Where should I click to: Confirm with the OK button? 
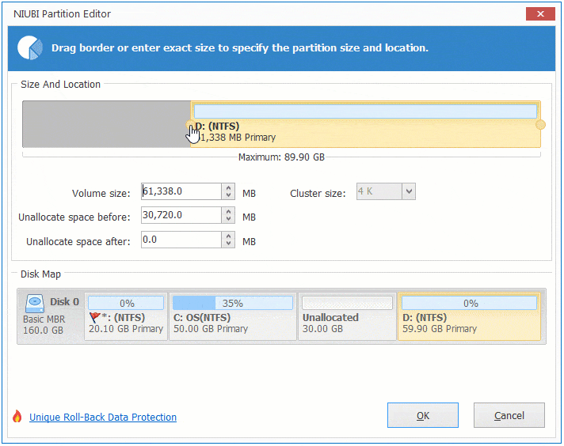coord(423,415)
